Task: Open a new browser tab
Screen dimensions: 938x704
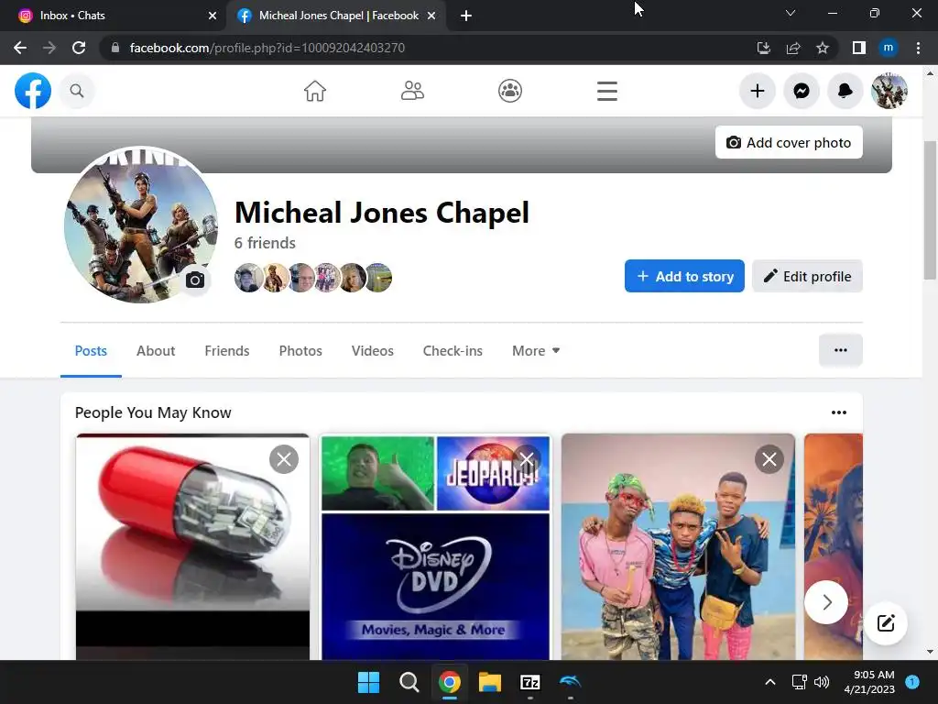Action: 466,16
